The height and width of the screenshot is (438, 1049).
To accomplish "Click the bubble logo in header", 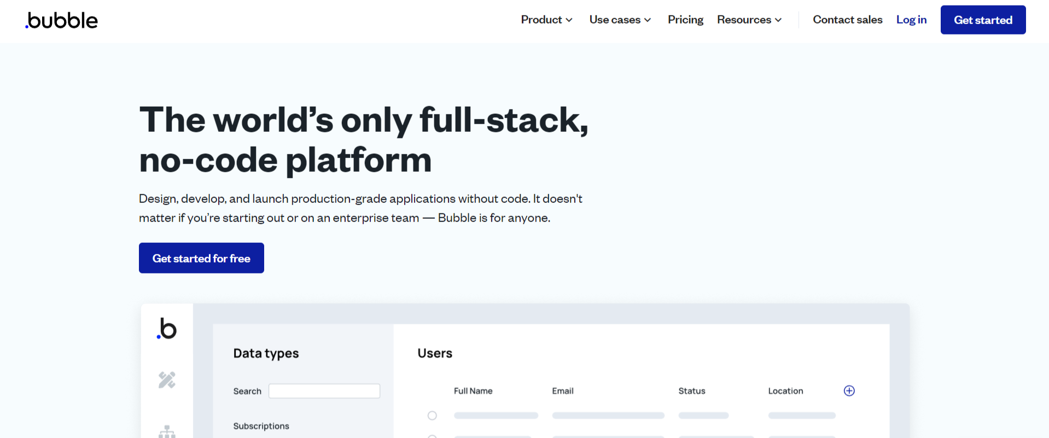I will pyautogui.click(x=61, y=20).
